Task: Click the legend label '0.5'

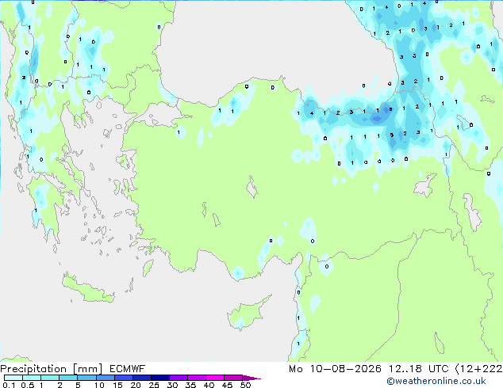Action: pos(28,385)
